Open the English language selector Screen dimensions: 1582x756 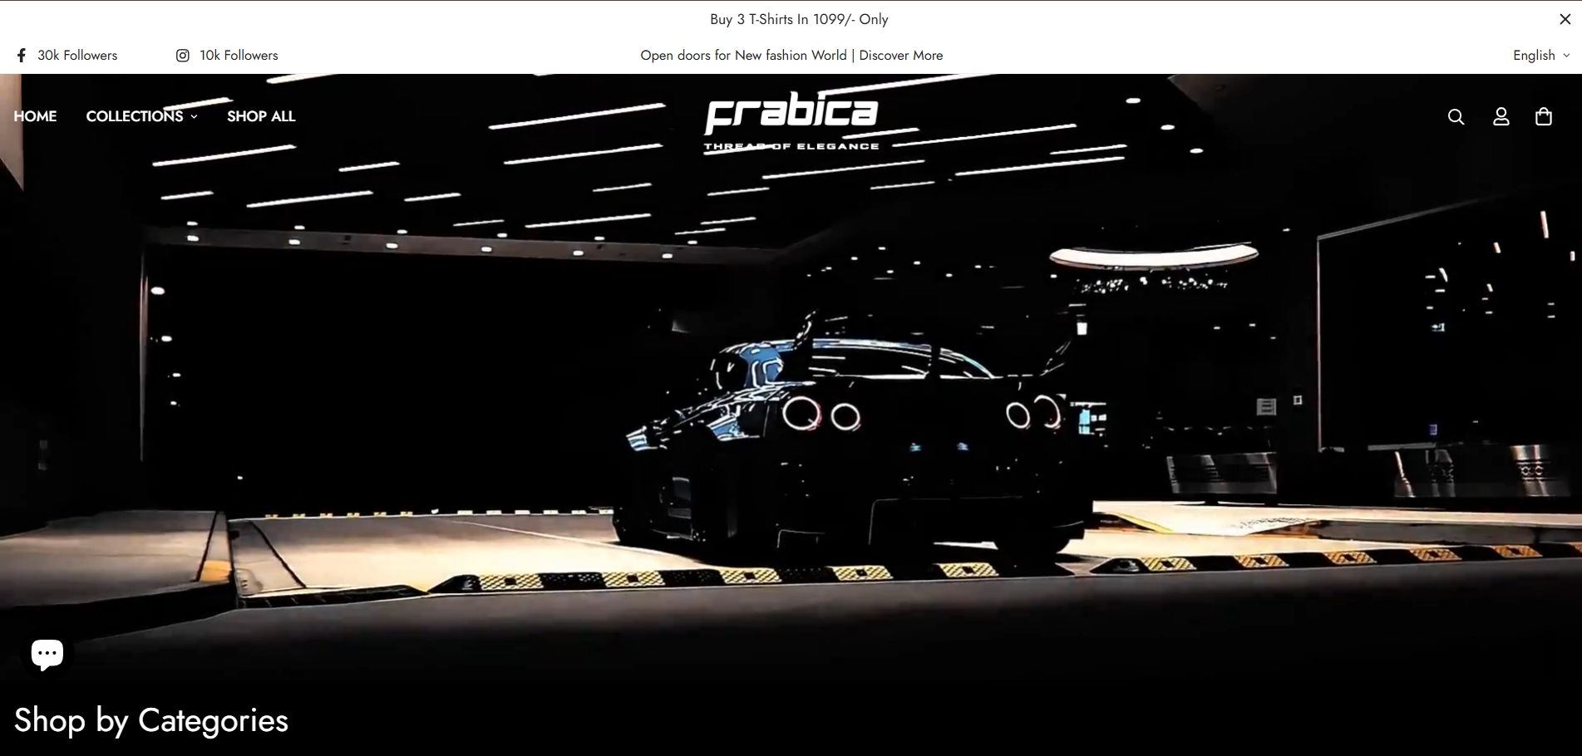[x=1533, y=56]
